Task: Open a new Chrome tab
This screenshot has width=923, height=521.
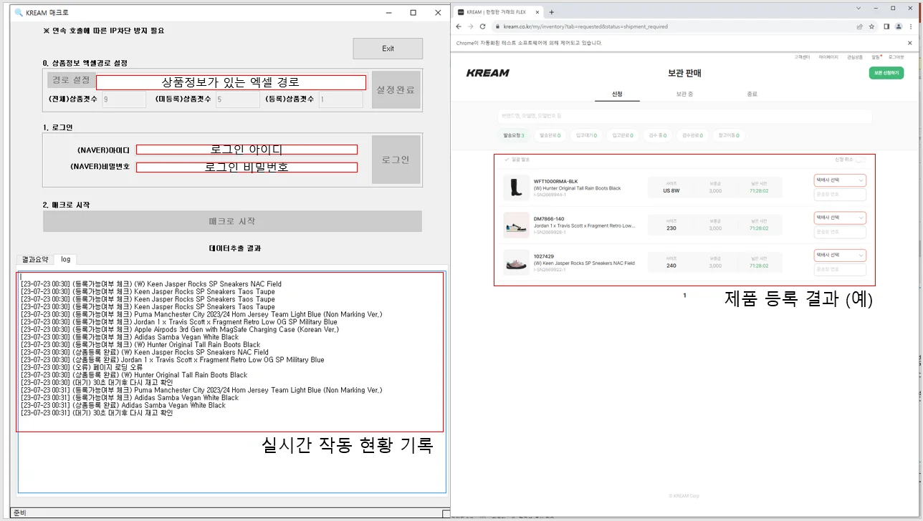Action: coord(552,12)
